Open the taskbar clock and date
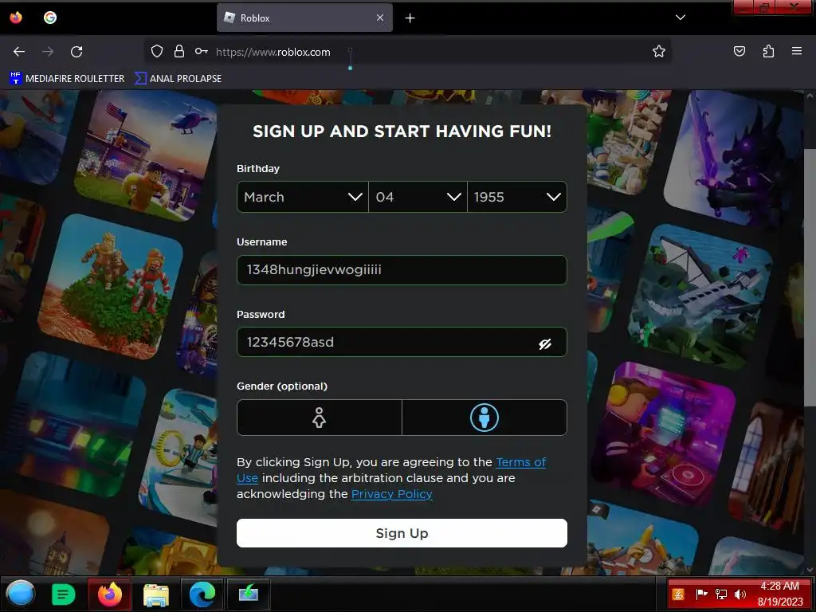816x612 pixels. coord(780,594)
